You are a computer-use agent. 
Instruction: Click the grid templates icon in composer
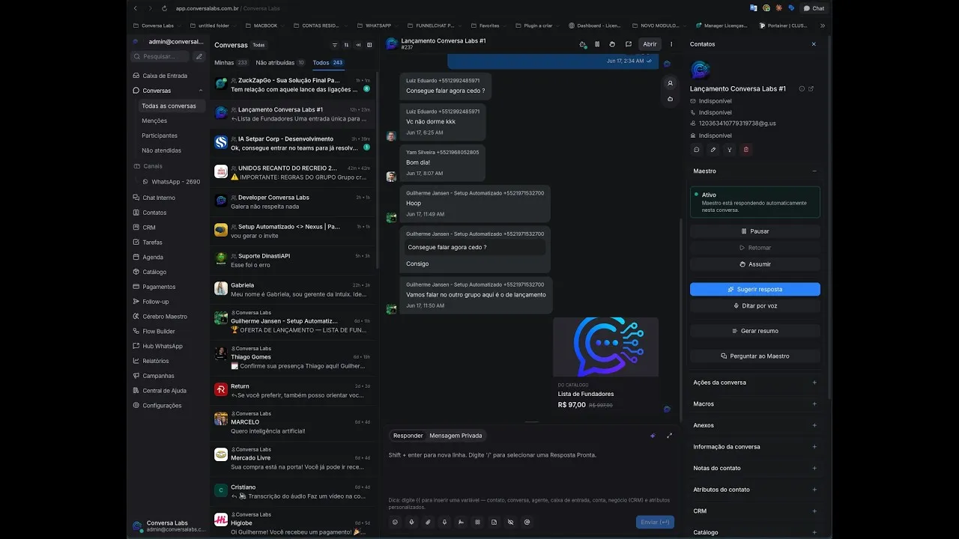(478, 522)
